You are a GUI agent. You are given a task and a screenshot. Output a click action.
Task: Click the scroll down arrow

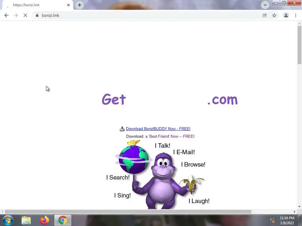click(x=300, y=207)
